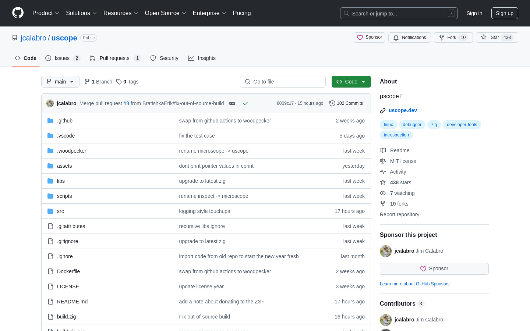530x331 pixels.
Task: Click jcalabro avatar in latest commit bar
Action: [50, 103]
